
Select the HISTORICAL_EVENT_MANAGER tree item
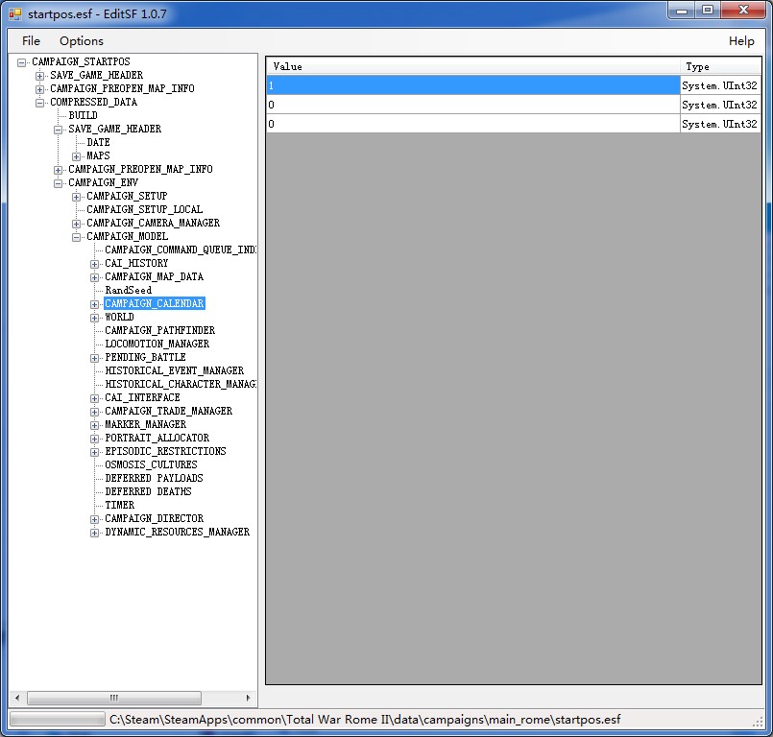point(174,370)
